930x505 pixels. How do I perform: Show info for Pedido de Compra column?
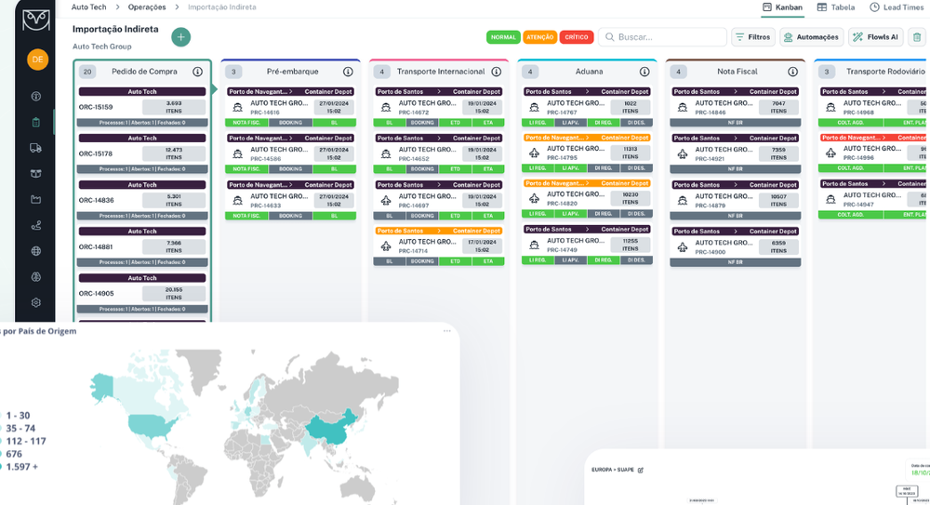click(197, 72)
